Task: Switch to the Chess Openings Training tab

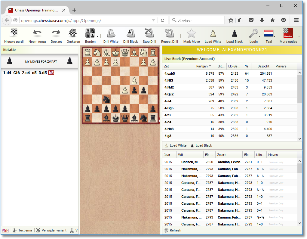Action: (37, 10)
